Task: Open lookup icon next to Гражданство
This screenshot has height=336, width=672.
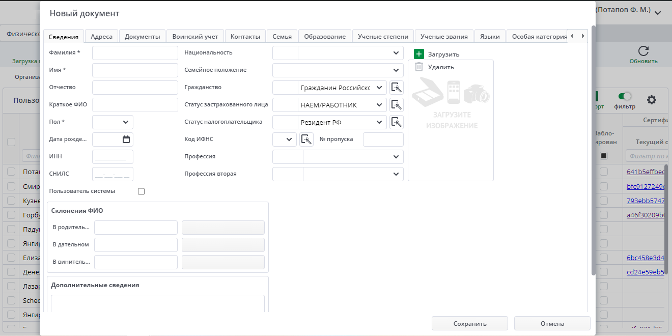Action: 397,88
